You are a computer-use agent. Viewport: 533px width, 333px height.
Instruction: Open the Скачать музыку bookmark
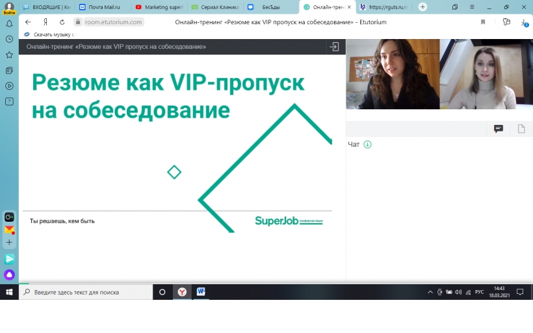point(49,34)
